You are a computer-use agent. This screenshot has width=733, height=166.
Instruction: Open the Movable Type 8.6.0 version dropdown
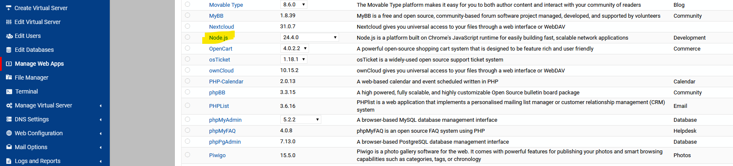click(294, 5)
